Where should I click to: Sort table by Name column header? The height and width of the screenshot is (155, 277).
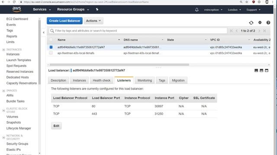[x=61, y=40]
